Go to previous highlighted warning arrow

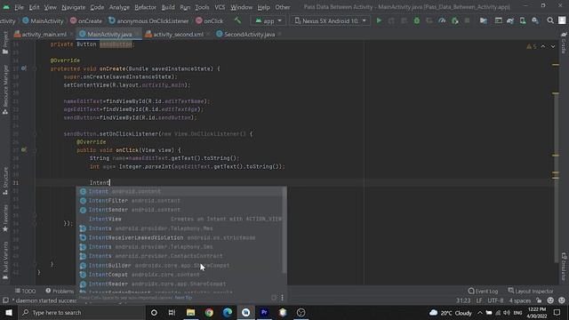pyautogui.click(x=543, y=46)
